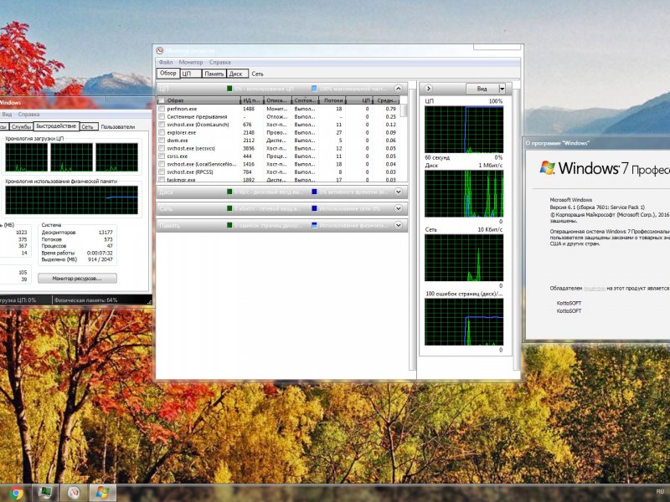Open the Справка menu in Task Manager
This screenshot has height=502, width=670.
(28, 115)
